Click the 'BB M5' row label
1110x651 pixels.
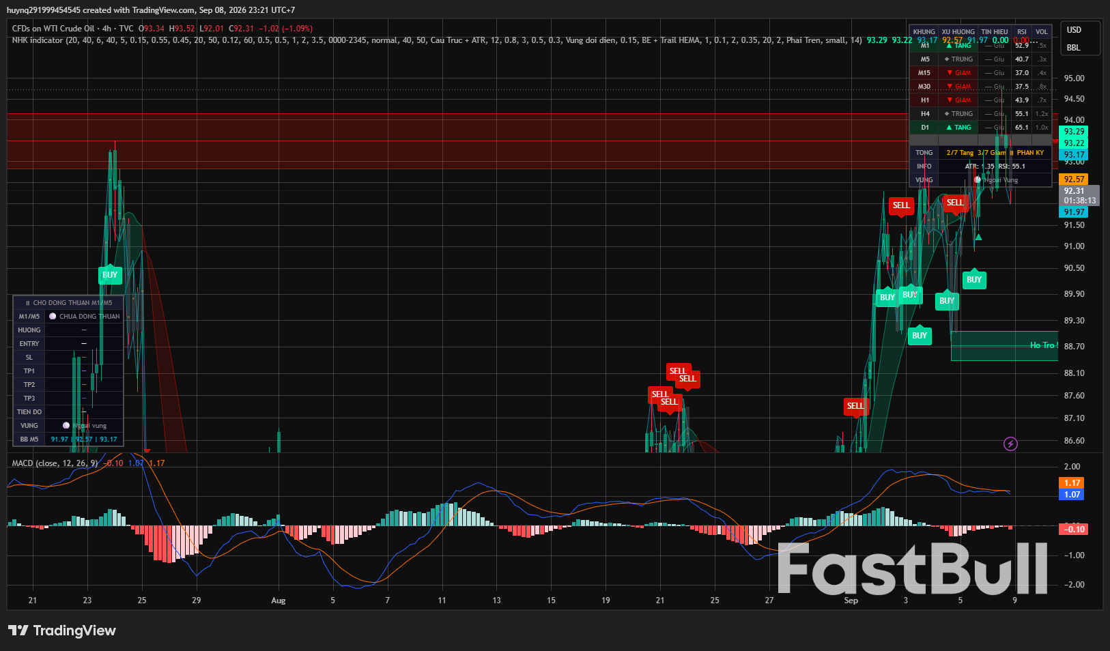(29, 439)
